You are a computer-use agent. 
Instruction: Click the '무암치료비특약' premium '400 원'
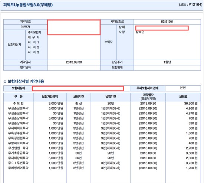pyautogui.click(x=193, y=143)
